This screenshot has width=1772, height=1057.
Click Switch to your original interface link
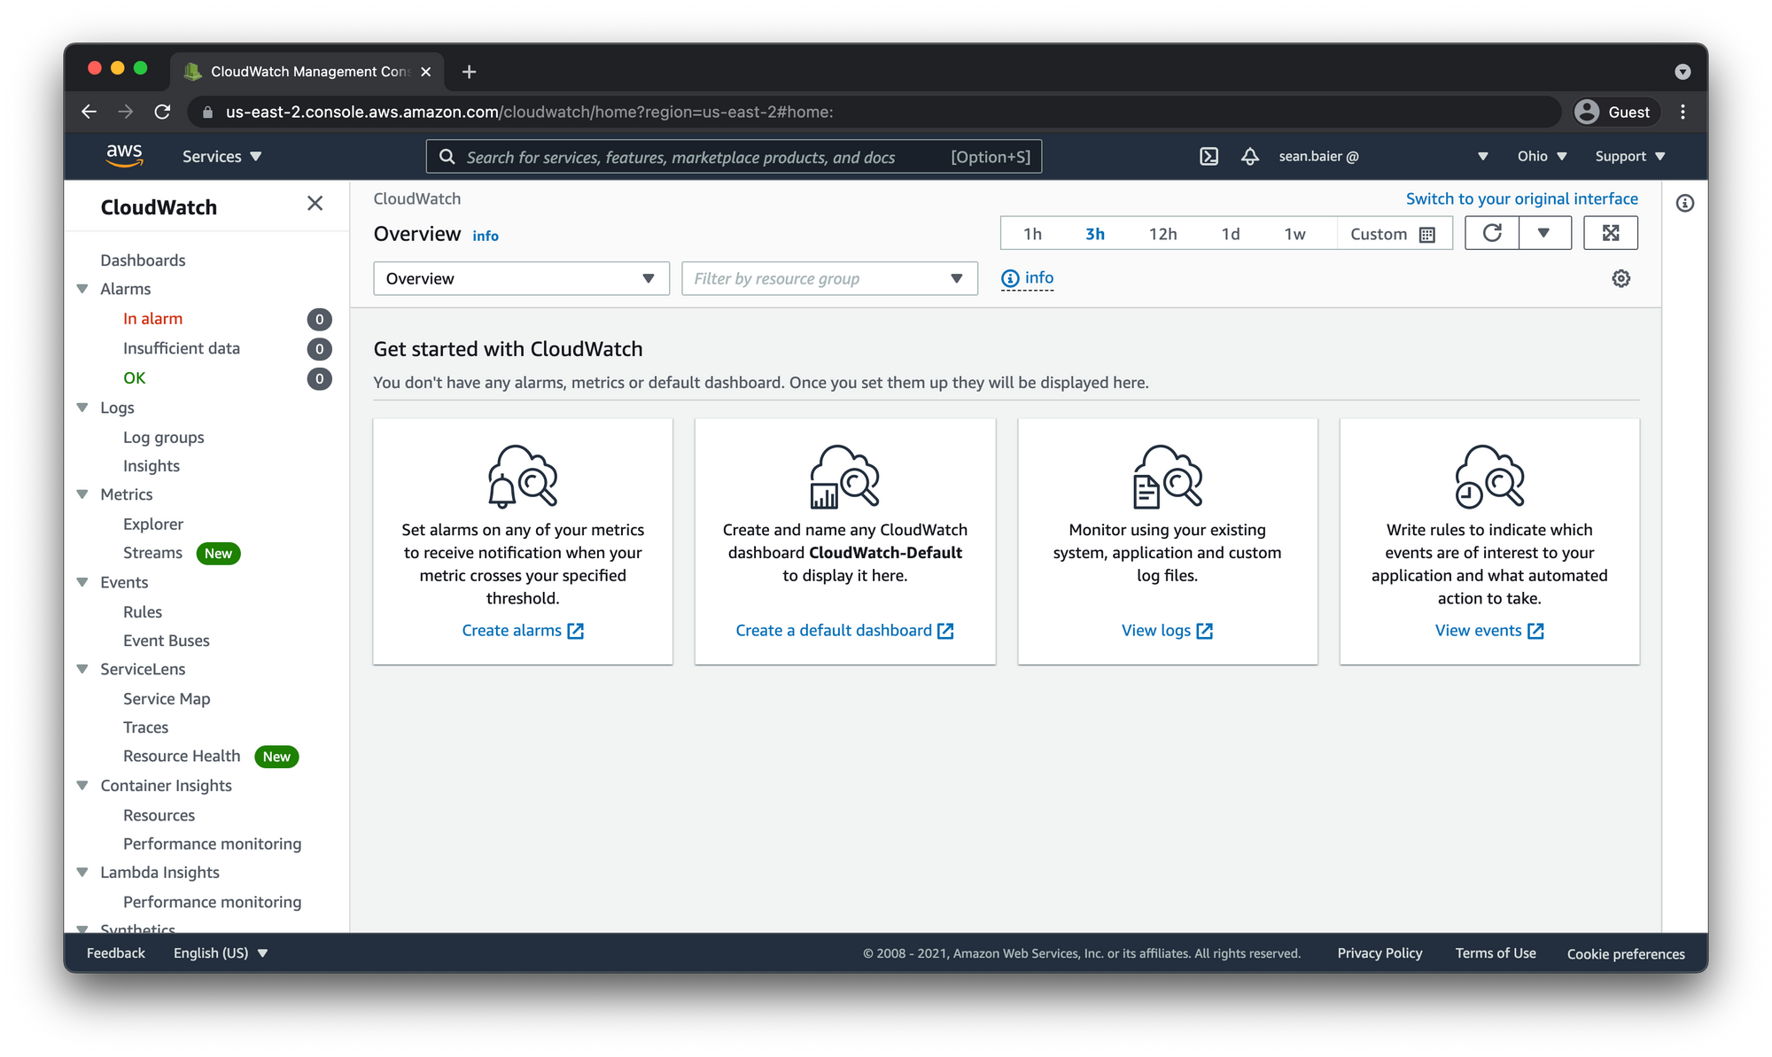1521,198
